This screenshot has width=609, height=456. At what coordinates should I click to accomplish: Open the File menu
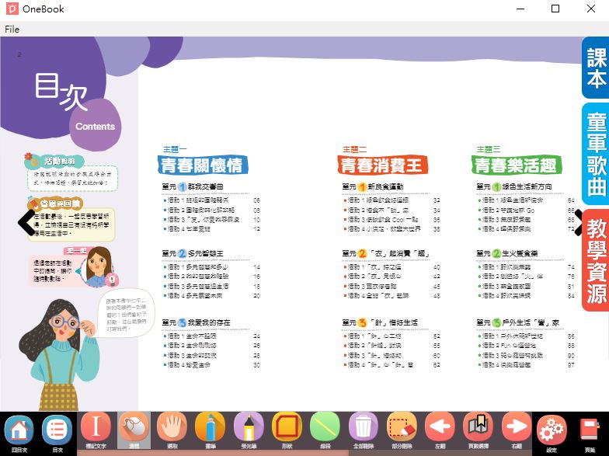pos(12,29)
